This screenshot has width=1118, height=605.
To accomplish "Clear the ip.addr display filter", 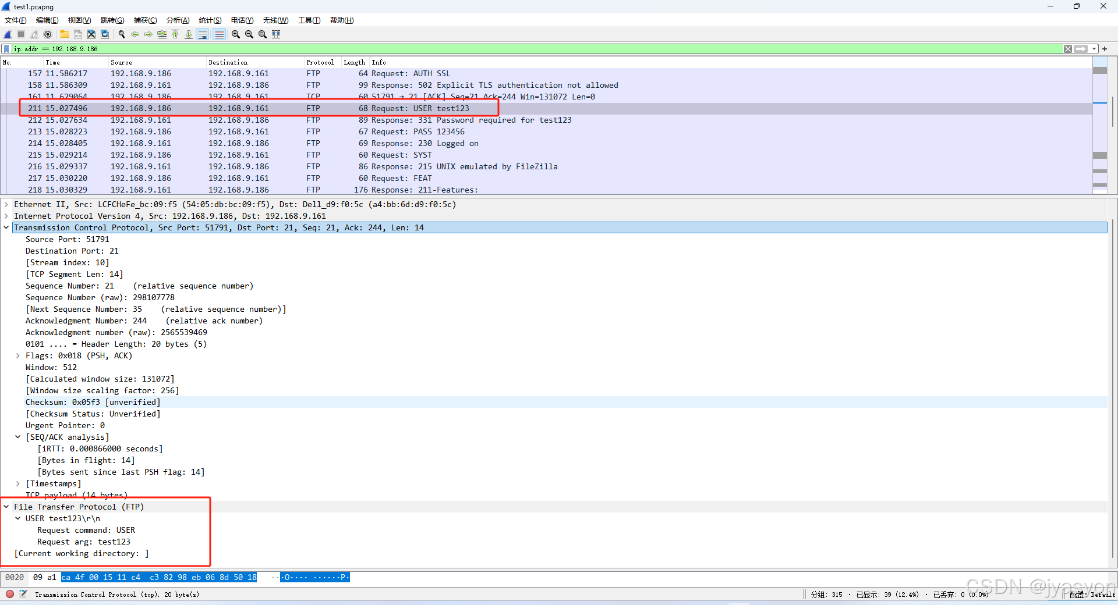I will click(1068, 49).
